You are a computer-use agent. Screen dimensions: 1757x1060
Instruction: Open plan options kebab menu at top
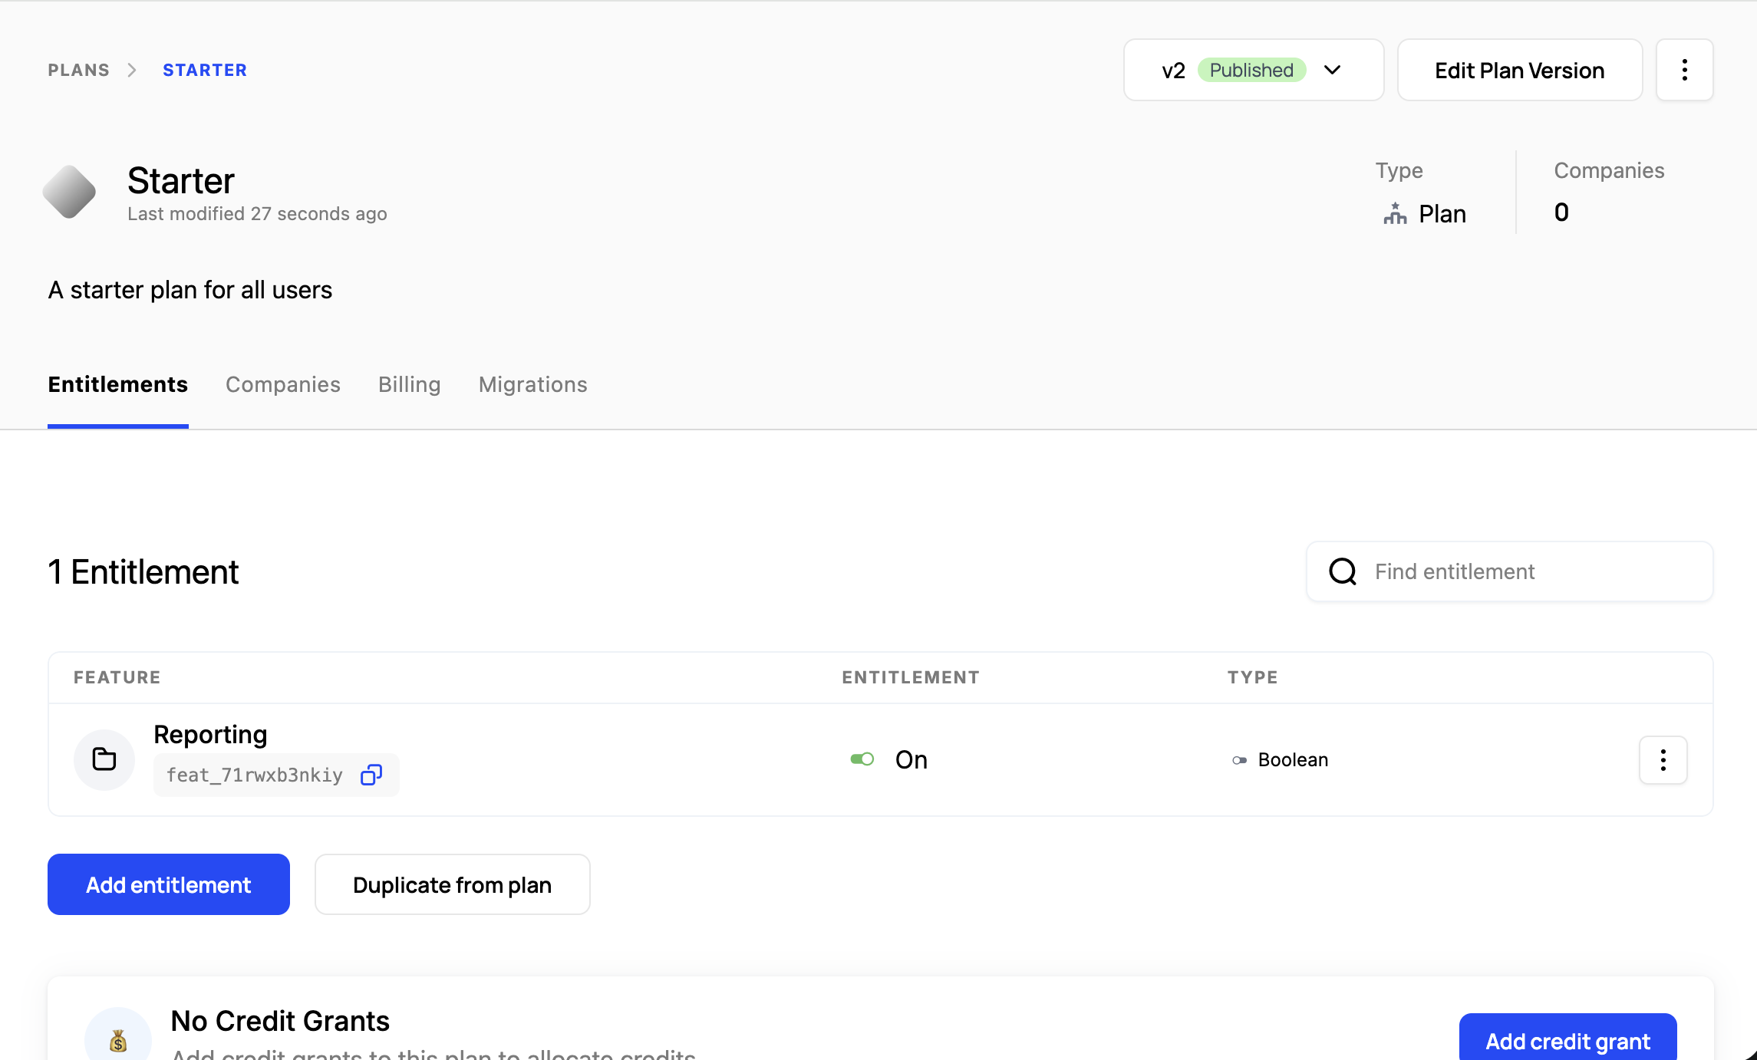pyautogui.click(x=1684, y=70)
